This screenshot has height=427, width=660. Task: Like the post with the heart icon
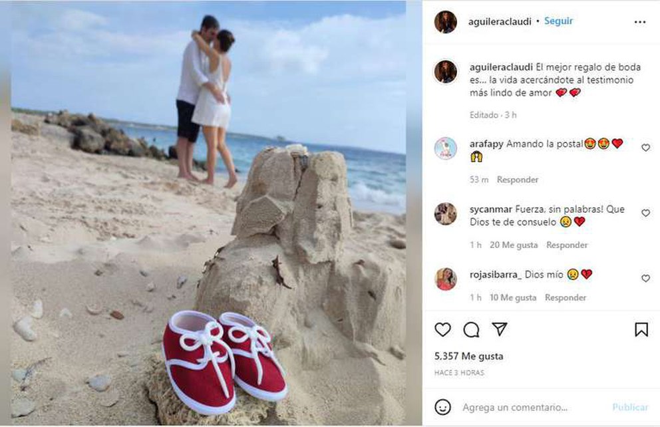pos(442,329)
